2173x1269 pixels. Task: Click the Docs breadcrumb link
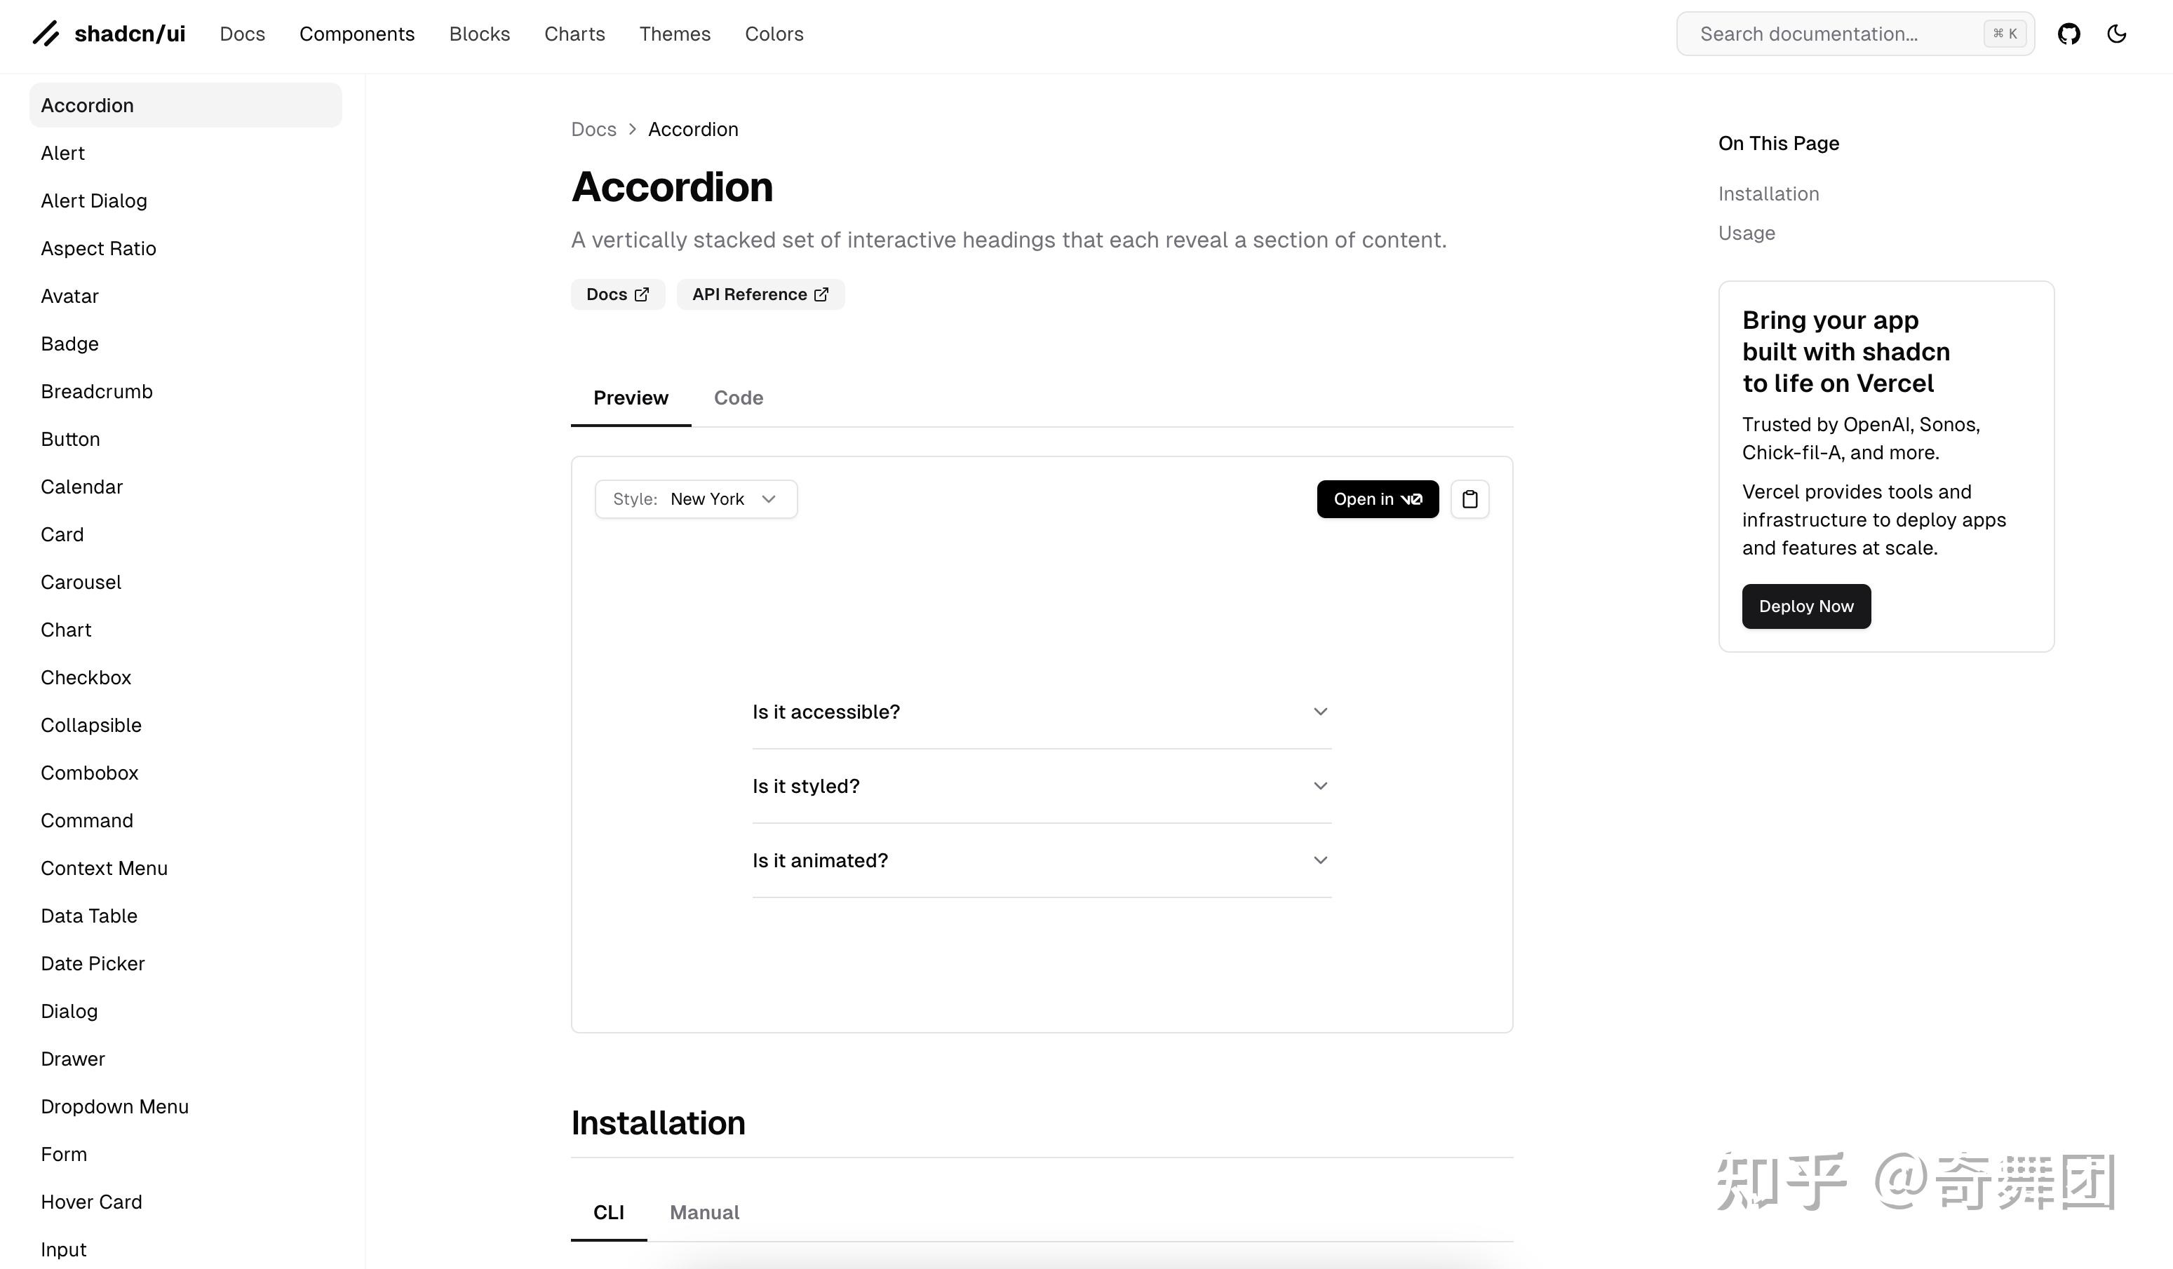click(x=593, y=129)
